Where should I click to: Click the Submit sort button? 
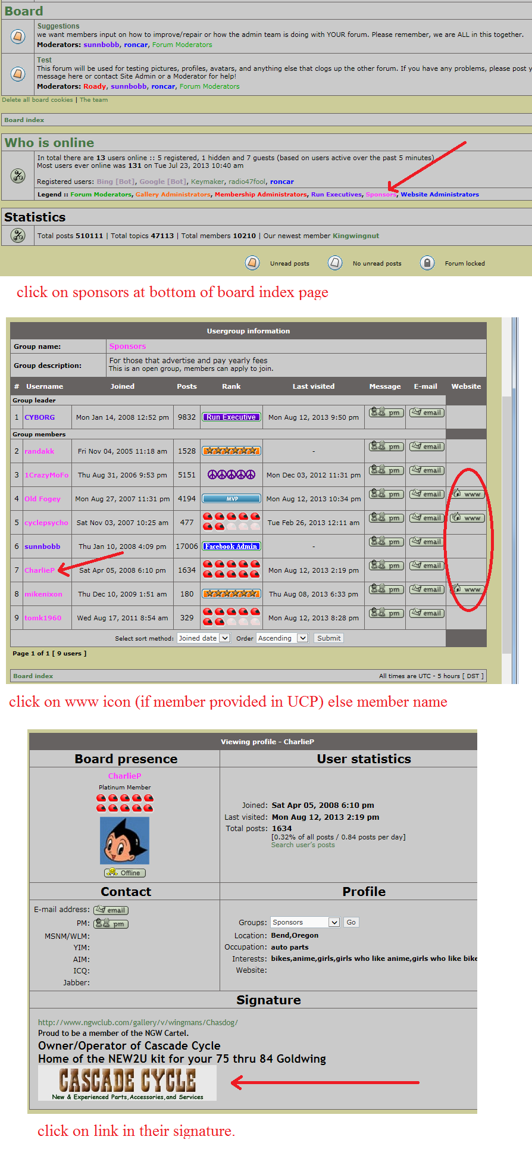click(x=329, y=638)
